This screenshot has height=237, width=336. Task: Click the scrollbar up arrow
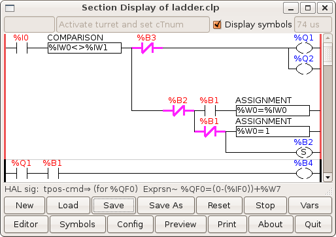328,39
